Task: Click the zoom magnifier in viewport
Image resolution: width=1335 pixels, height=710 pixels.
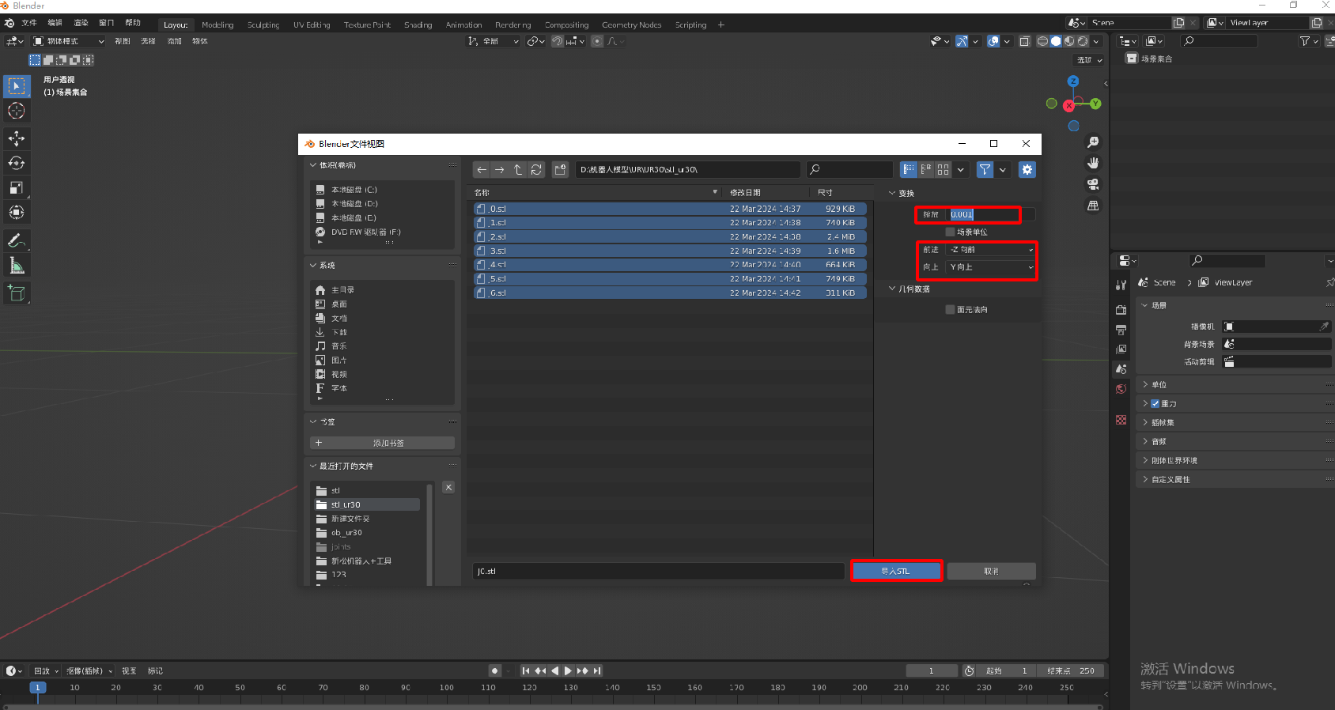Action: click(x=1093, y=142)
